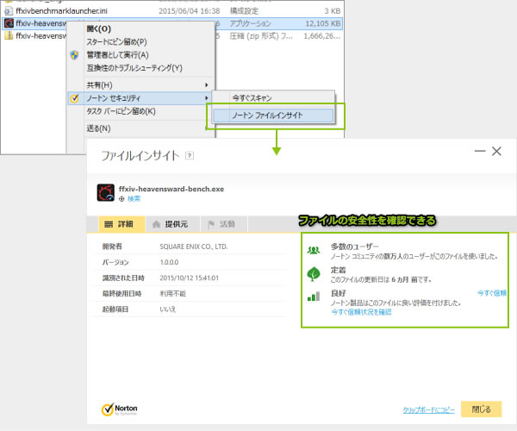Click the 構成設定 file type cell
This screenshot has width=517, height=431.
[x=245, y=11]
